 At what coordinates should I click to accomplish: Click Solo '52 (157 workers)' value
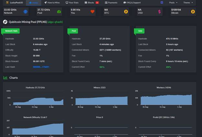pyautogui.click(x=174, y=50)
